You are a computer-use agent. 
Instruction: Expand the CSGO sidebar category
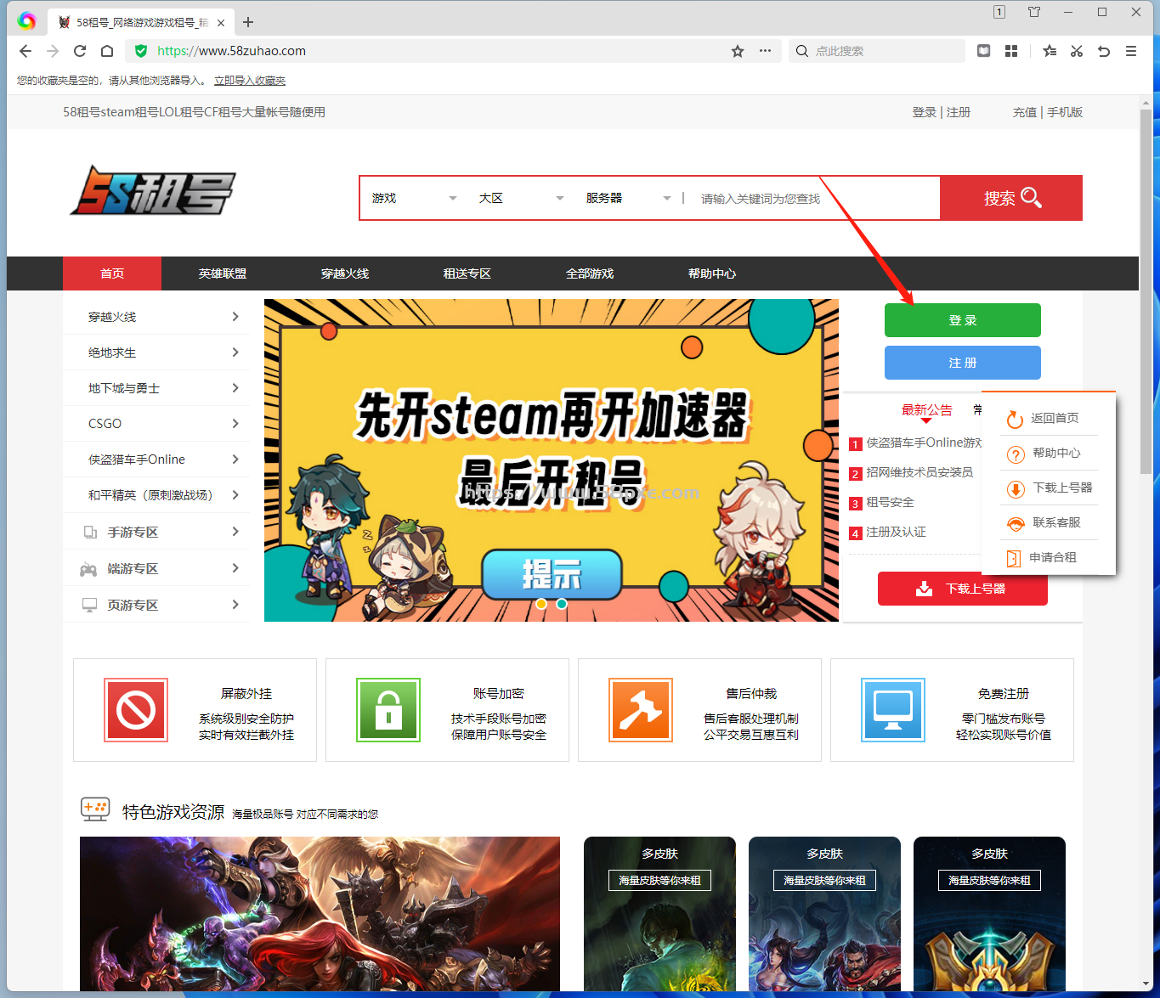[x=156, y=424]
